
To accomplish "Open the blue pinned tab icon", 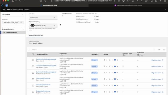I will pos(7,5).
